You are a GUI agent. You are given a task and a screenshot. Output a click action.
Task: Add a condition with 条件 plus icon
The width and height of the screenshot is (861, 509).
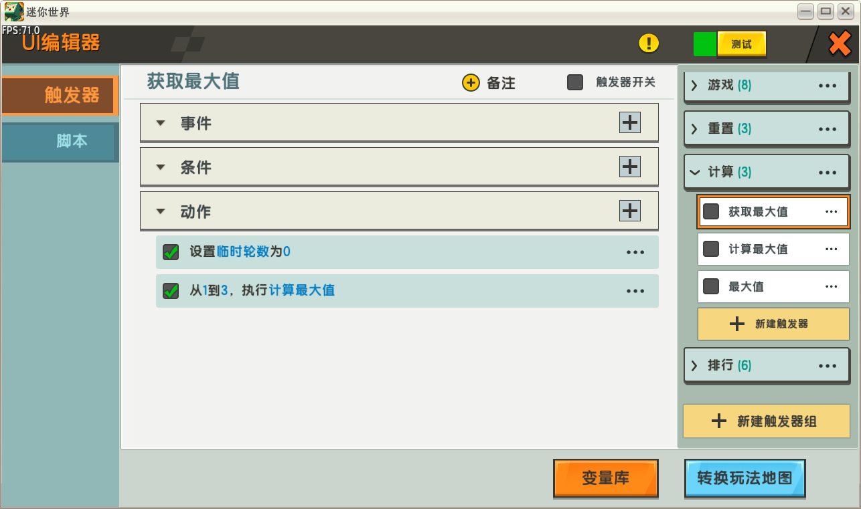(629, 166)
